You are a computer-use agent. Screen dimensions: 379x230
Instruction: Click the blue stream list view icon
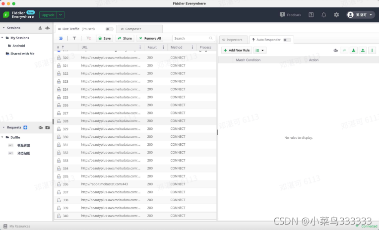click(61, 38)
